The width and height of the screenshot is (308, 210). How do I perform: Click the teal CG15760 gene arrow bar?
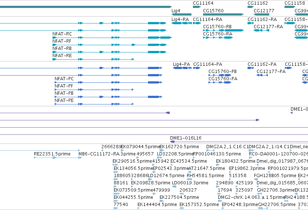[x=223, y=14]
